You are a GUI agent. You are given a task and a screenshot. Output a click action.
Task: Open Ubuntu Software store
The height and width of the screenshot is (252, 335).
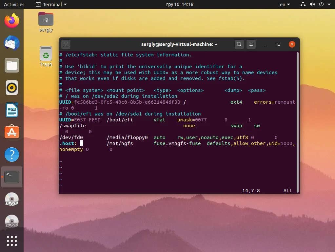point(12,132)
